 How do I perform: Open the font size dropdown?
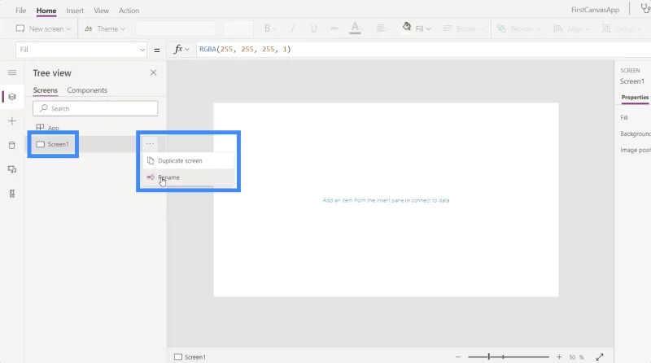[x=238, y=28]
